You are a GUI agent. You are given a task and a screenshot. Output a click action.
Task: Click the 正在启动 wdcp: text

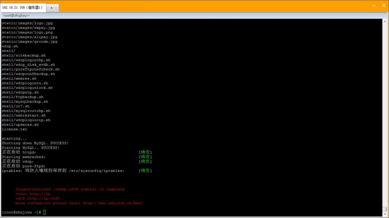[x=18, y=162]
